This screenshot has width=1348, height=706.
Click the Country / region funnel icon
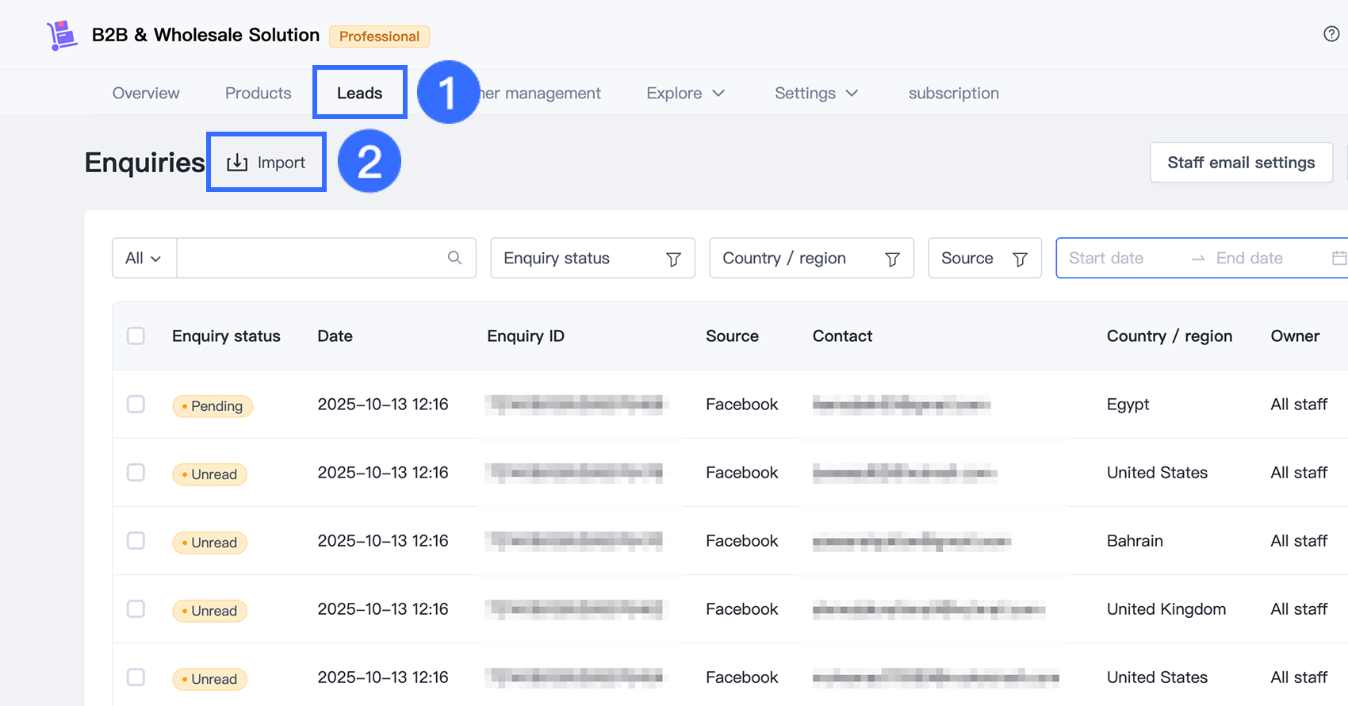pos(892,259)
